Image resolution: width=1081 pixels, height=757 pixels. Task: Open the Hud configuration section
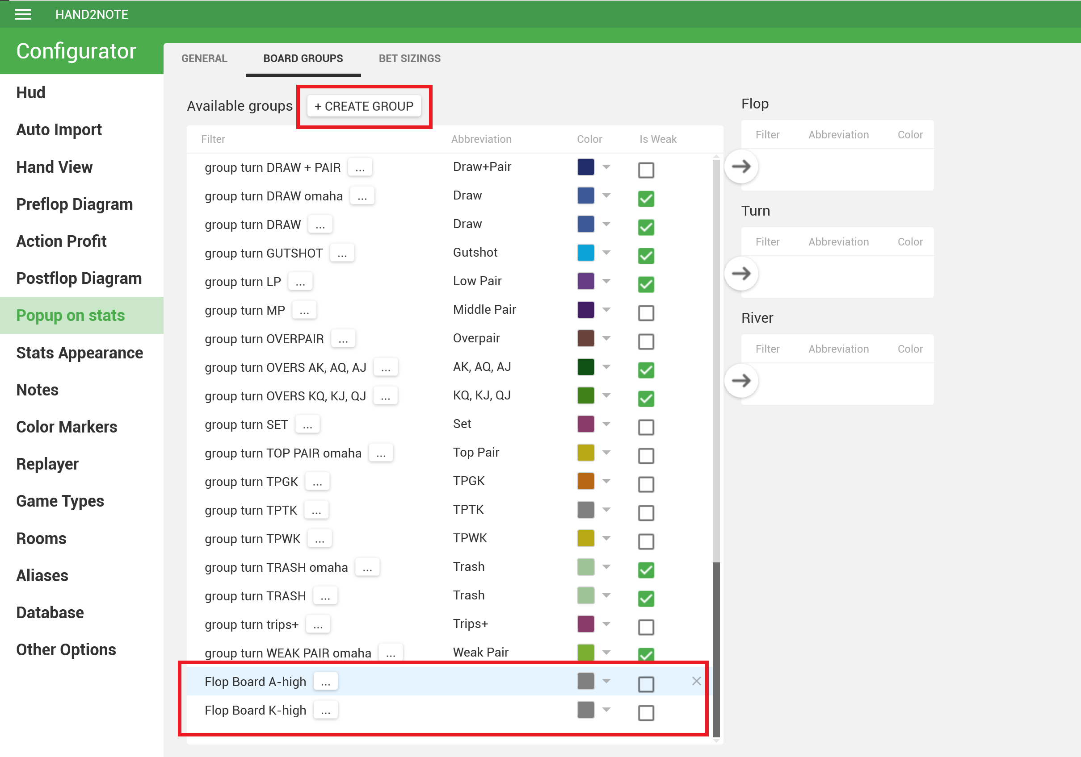[30, 92]
